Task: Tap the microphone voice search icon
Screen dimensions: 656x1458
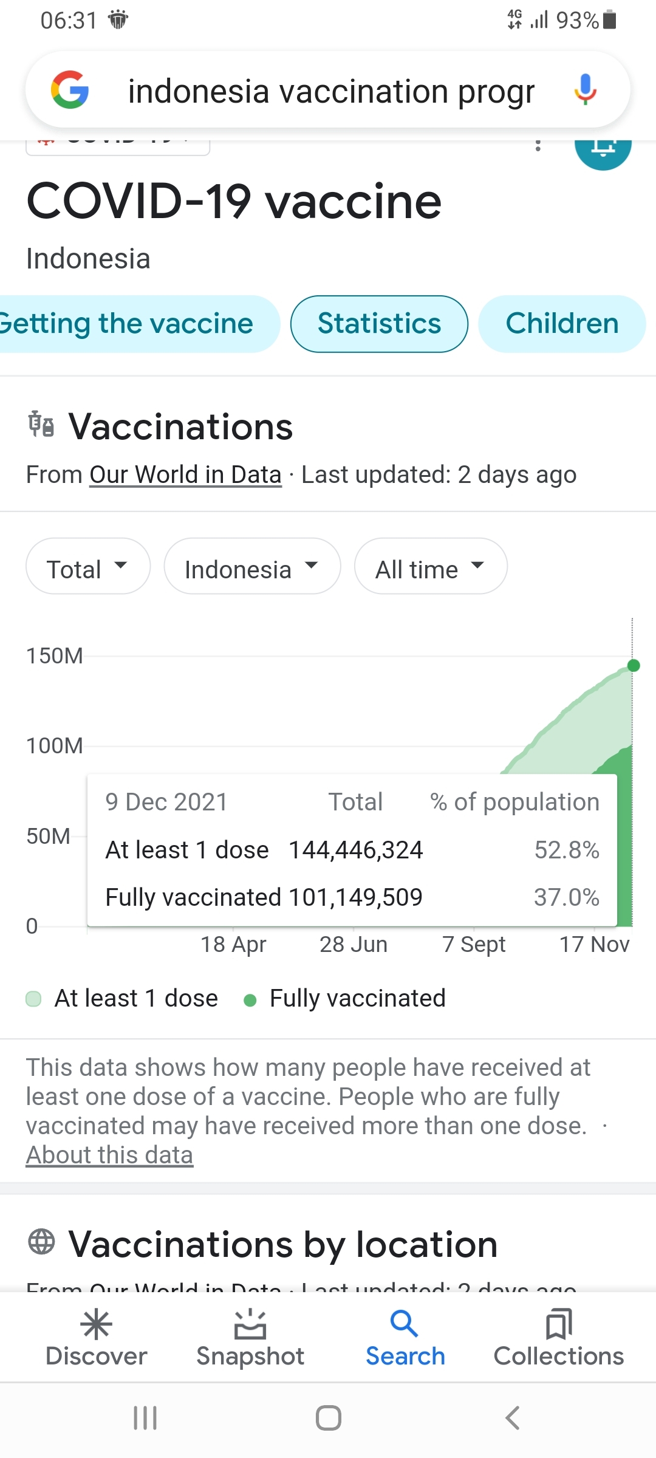Action: (585, 90)
